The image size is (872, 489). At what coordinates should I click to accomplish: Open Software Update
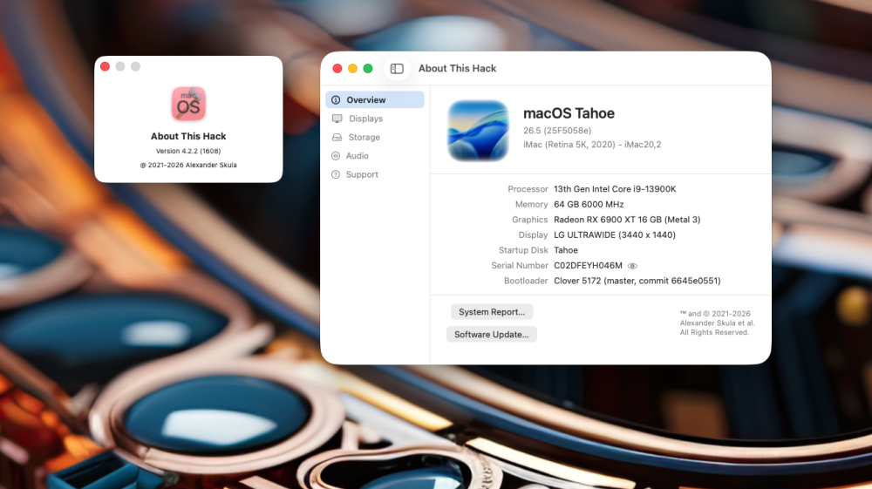click(492, 335)
